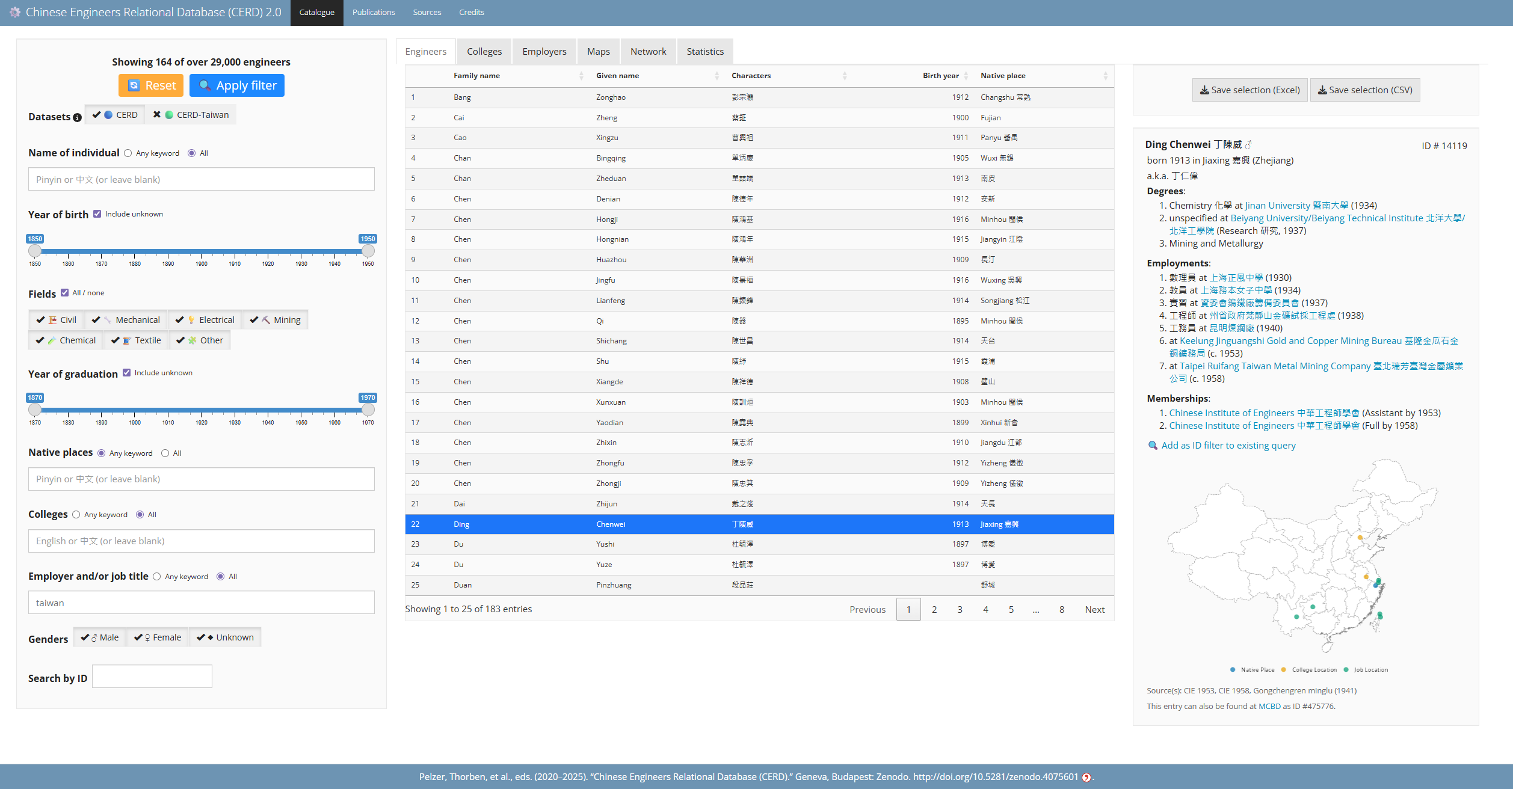Open the Publications menu item
Screen dimensions: 1513x789
[x=374, y=13]
